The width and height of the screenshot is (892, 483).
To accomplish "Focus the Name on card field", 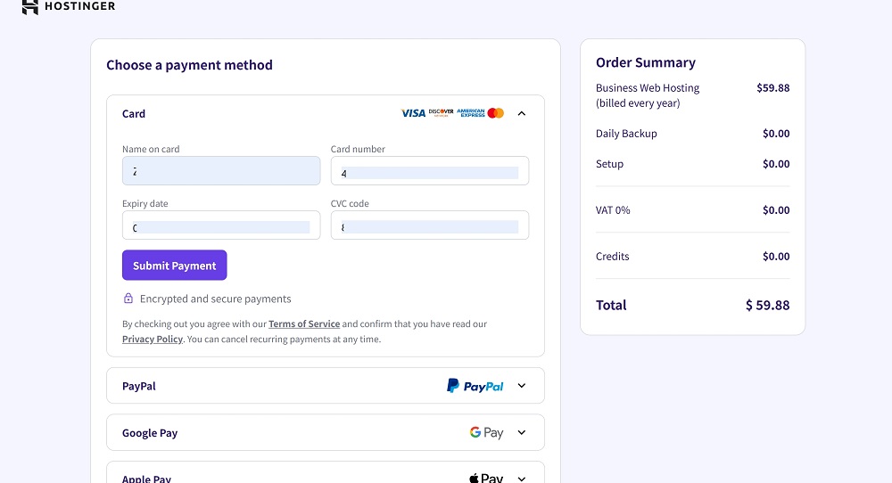I will click(221, 170).
